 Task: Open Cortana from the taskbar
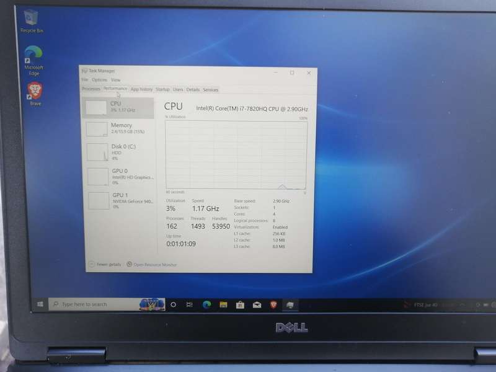[x=173, y=304]
